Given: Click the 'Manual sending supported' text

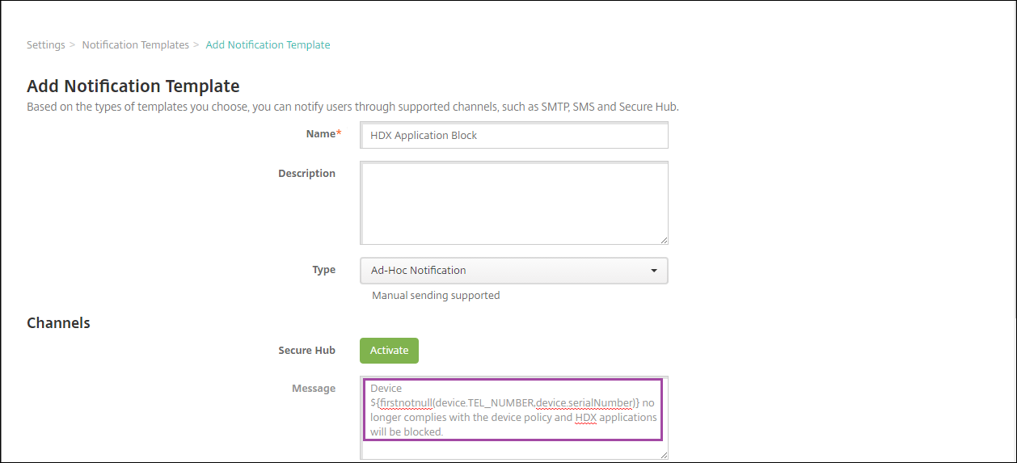Looking at the screenshot, I should pos(436,296).
